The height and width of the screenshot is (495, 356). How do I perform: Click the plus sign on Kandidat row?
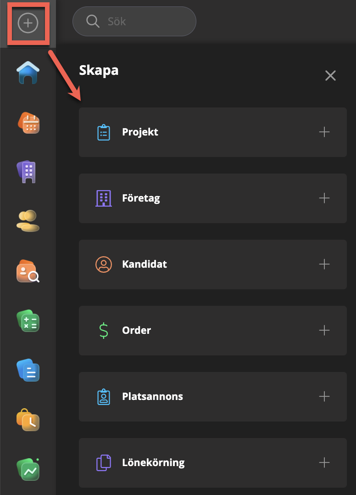tap(324, 264)
